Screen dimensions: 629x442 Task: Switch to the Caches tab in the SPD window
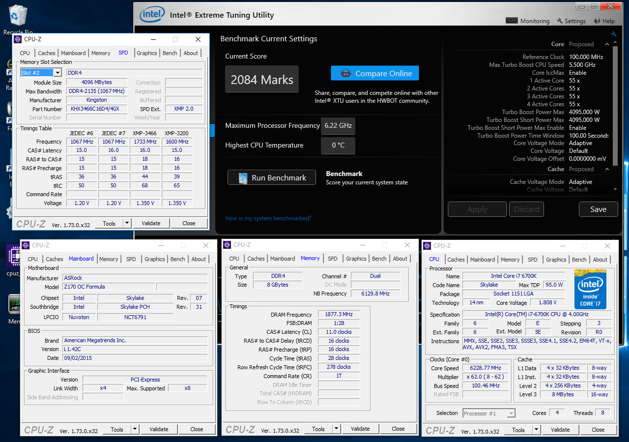pos(47,53)
